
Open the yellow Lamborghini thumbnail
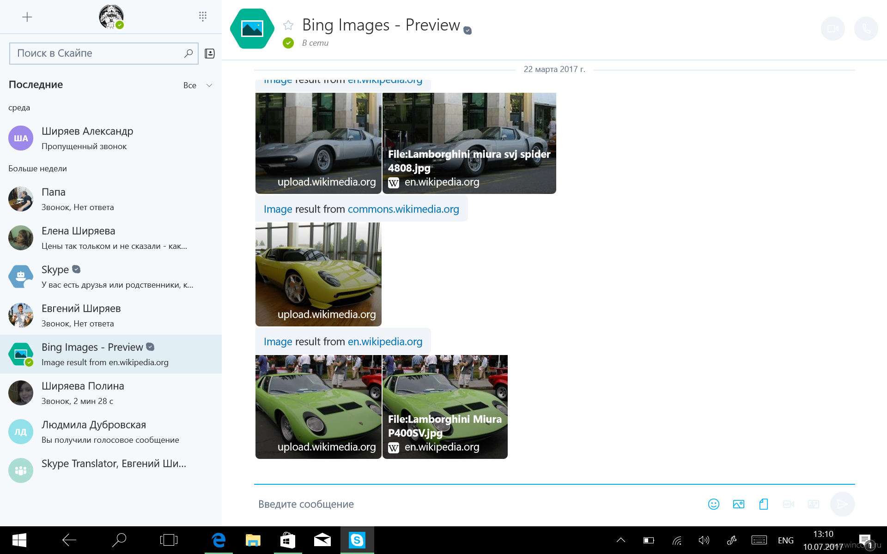(318, 274)
